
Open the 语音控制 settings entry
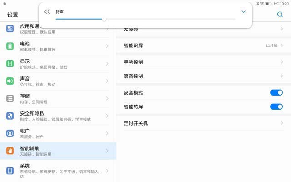tap(200, 76)
